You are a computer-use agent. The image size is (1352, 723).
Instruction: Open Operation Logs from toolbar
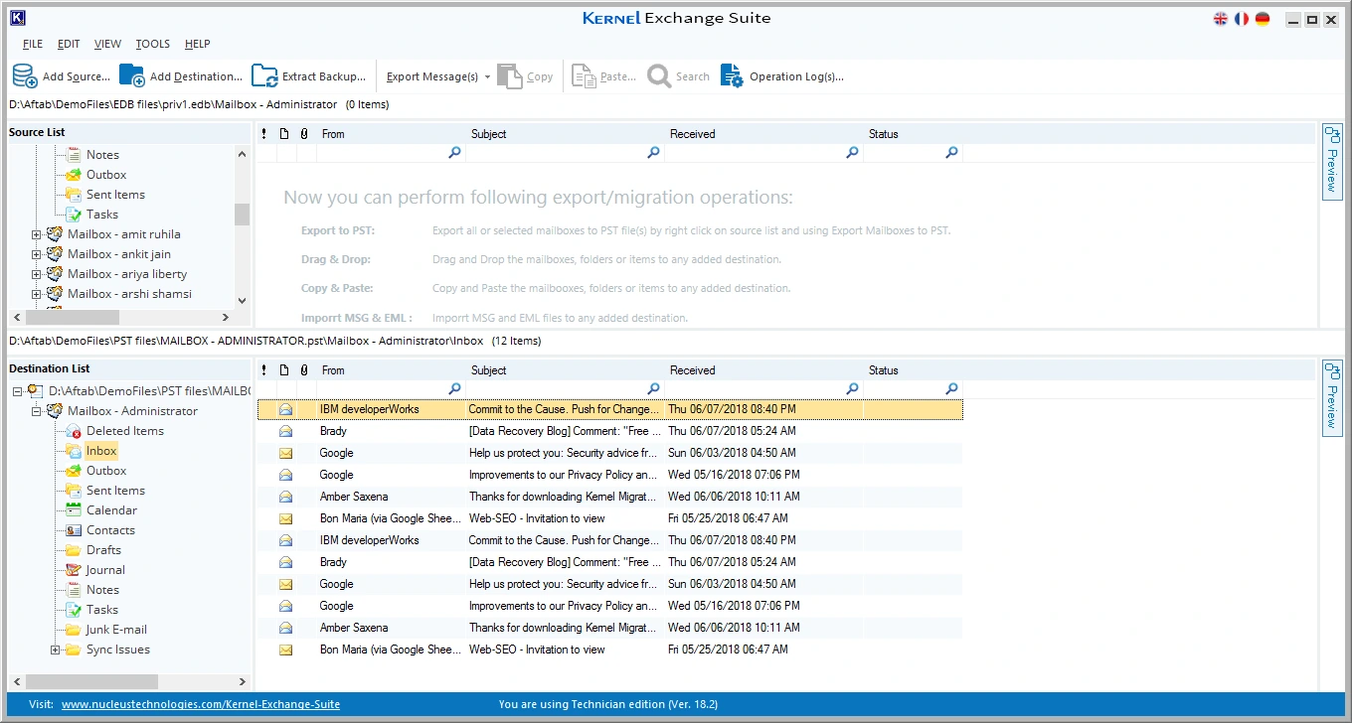pos(782,76)
